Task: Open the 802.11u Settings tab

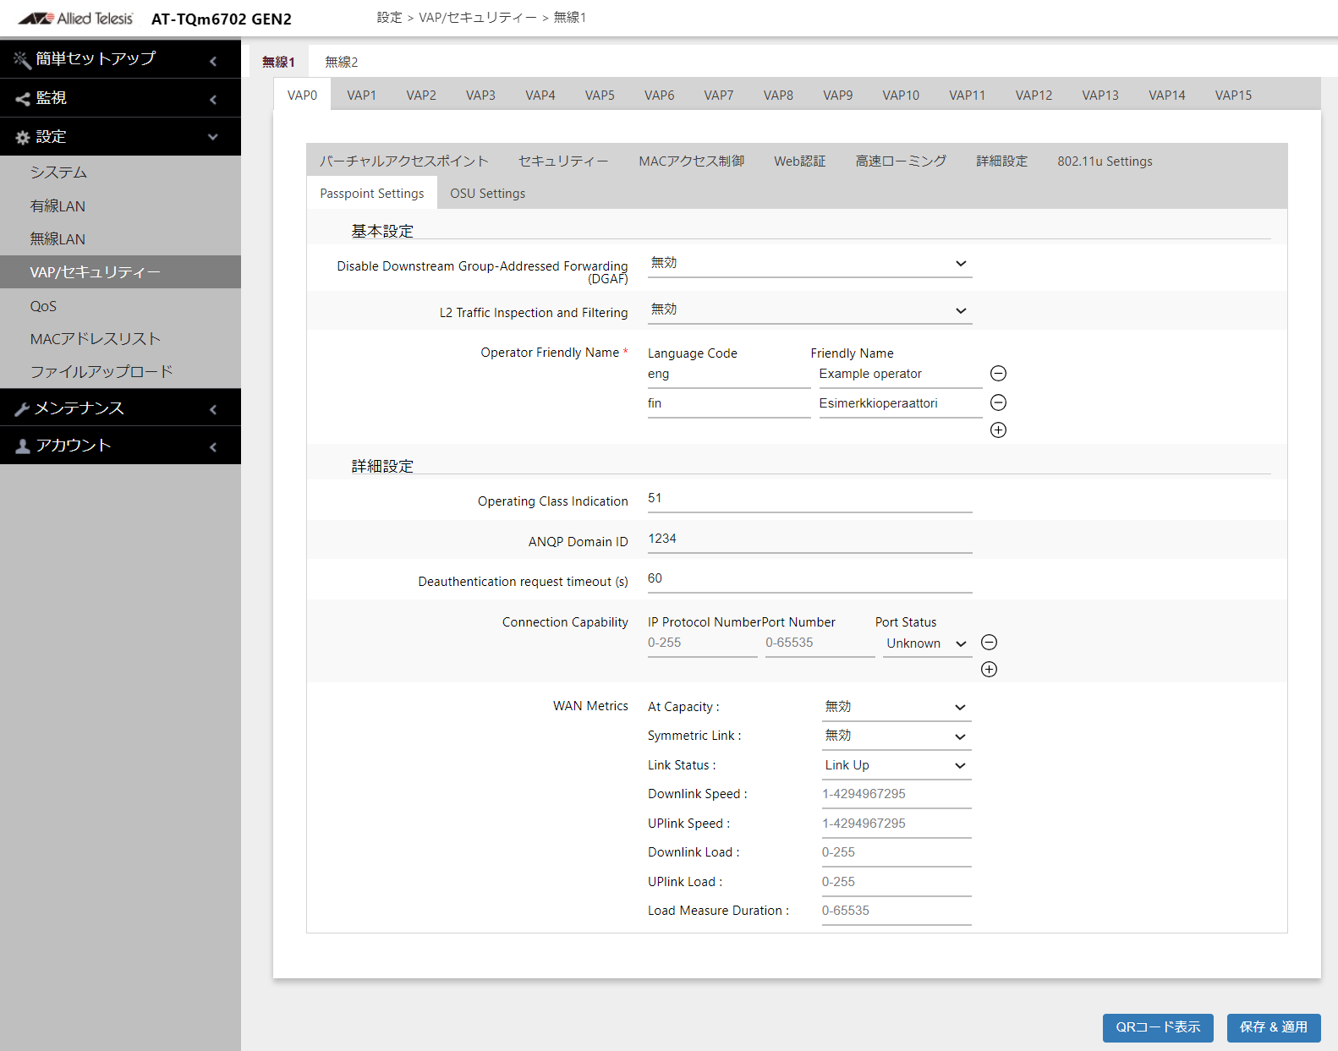Action: click(1105, 161)
